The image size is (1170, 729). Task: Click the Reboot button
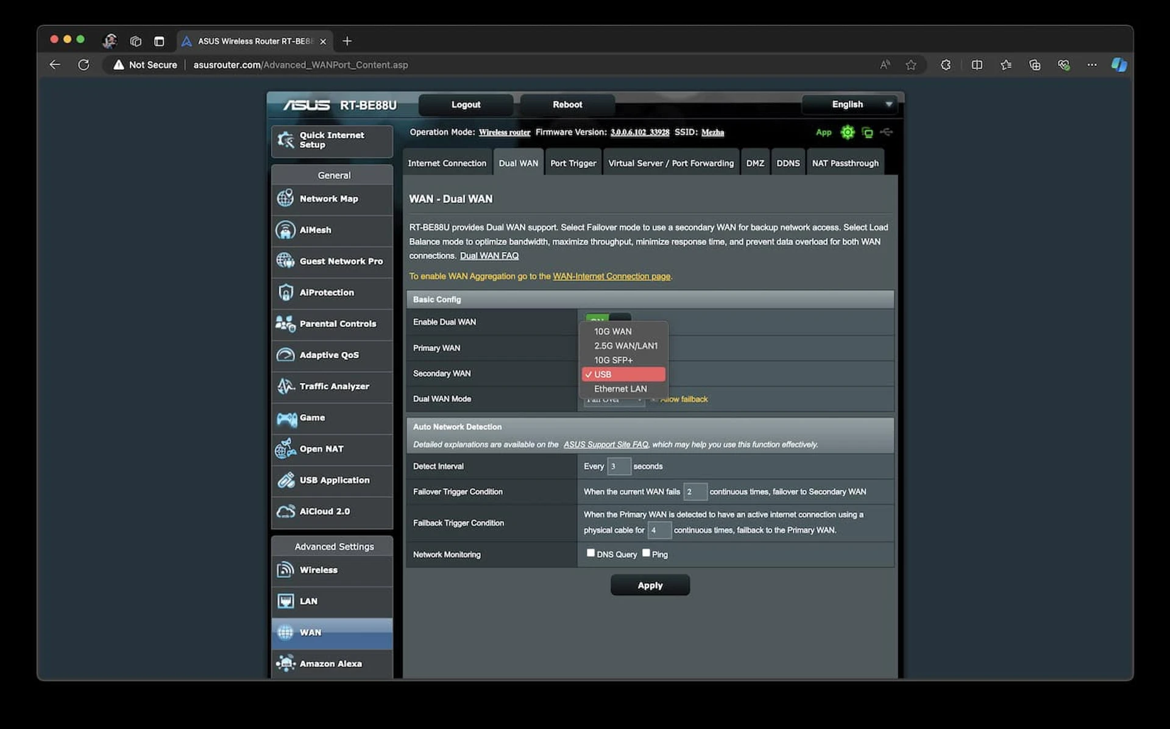[x=567, y=104]
